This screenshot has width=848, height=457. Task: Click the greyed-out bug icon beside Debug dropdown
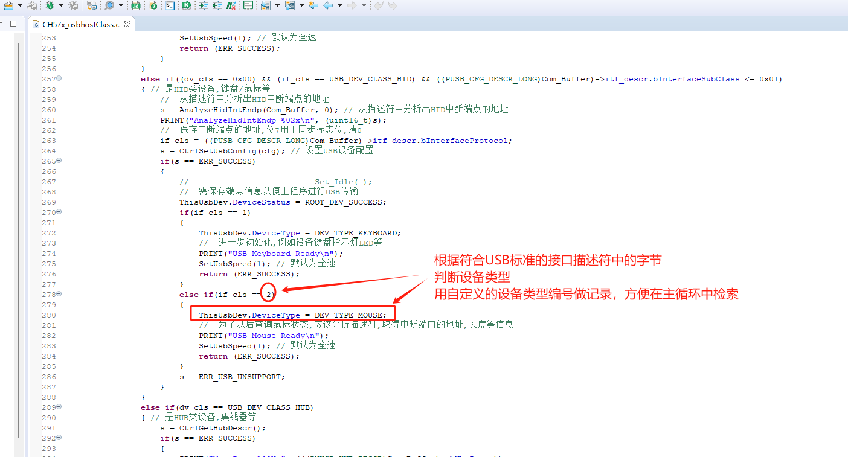pos(73,5)
